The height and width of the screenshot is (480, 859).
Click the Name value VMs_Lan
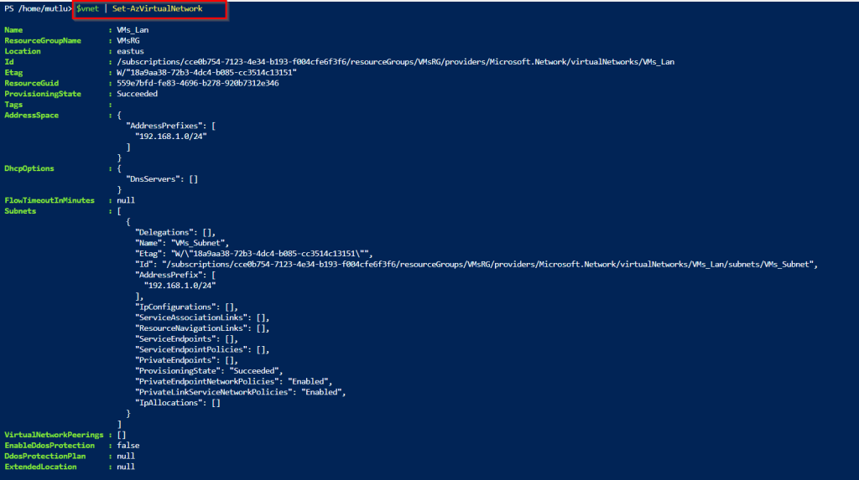click(133, 30)
